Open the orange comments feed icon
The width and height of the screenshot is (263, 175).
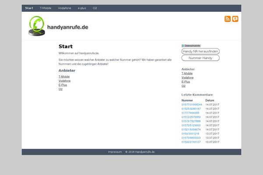[235, 19]
